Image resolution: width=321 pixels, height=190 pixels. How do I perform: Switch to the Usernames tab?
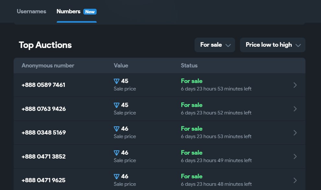31,12
